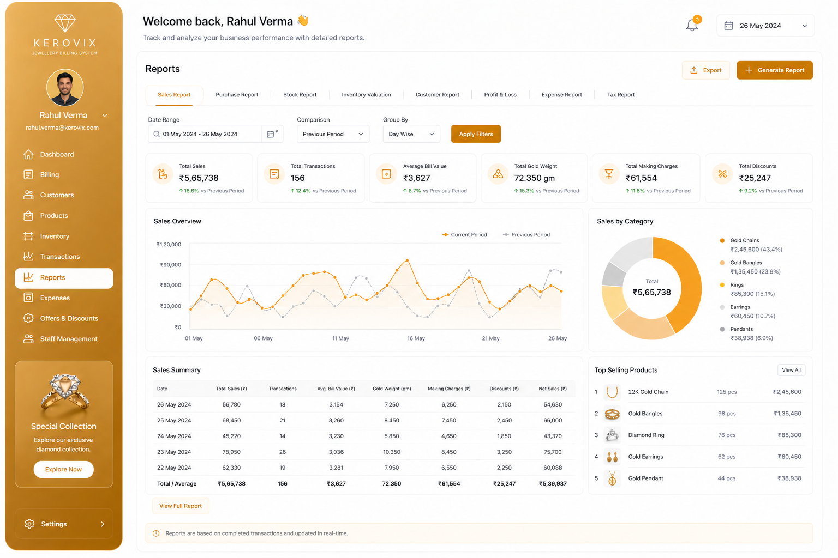Toggle Pendants category legend
The image size is (838, 558).
pyautogui.click(x=746, y=333)
